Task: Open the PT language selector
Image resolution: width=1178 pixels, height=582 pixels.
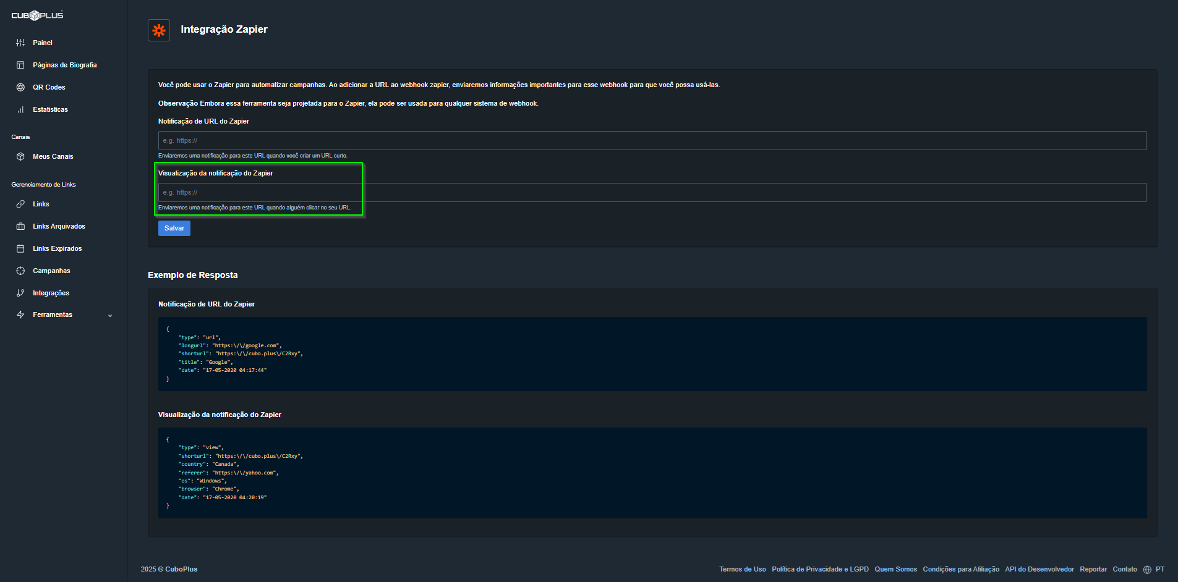Action: [x=1160, y=570]
